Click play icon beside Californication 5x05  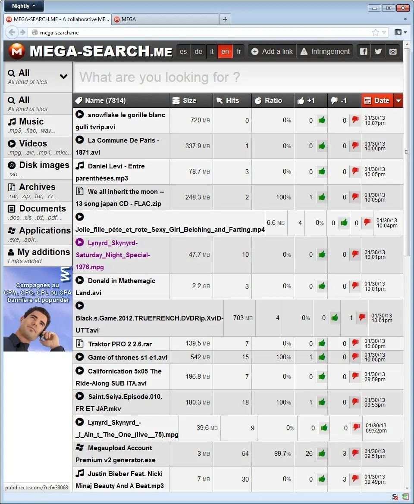[80, 370]
